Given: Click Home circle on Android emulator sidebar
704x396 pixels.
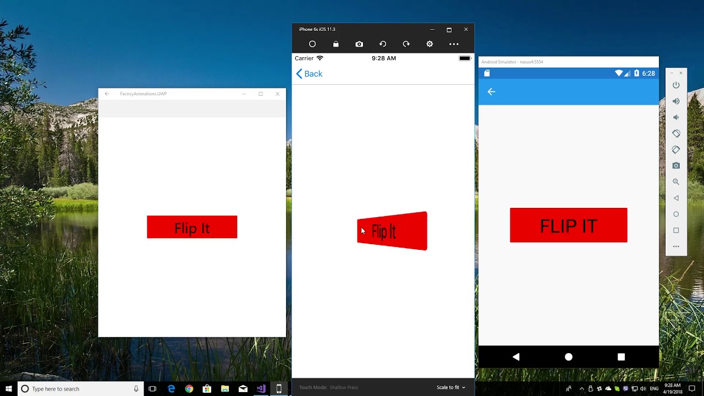Looking at the screenshot, I should click(676, 214).
